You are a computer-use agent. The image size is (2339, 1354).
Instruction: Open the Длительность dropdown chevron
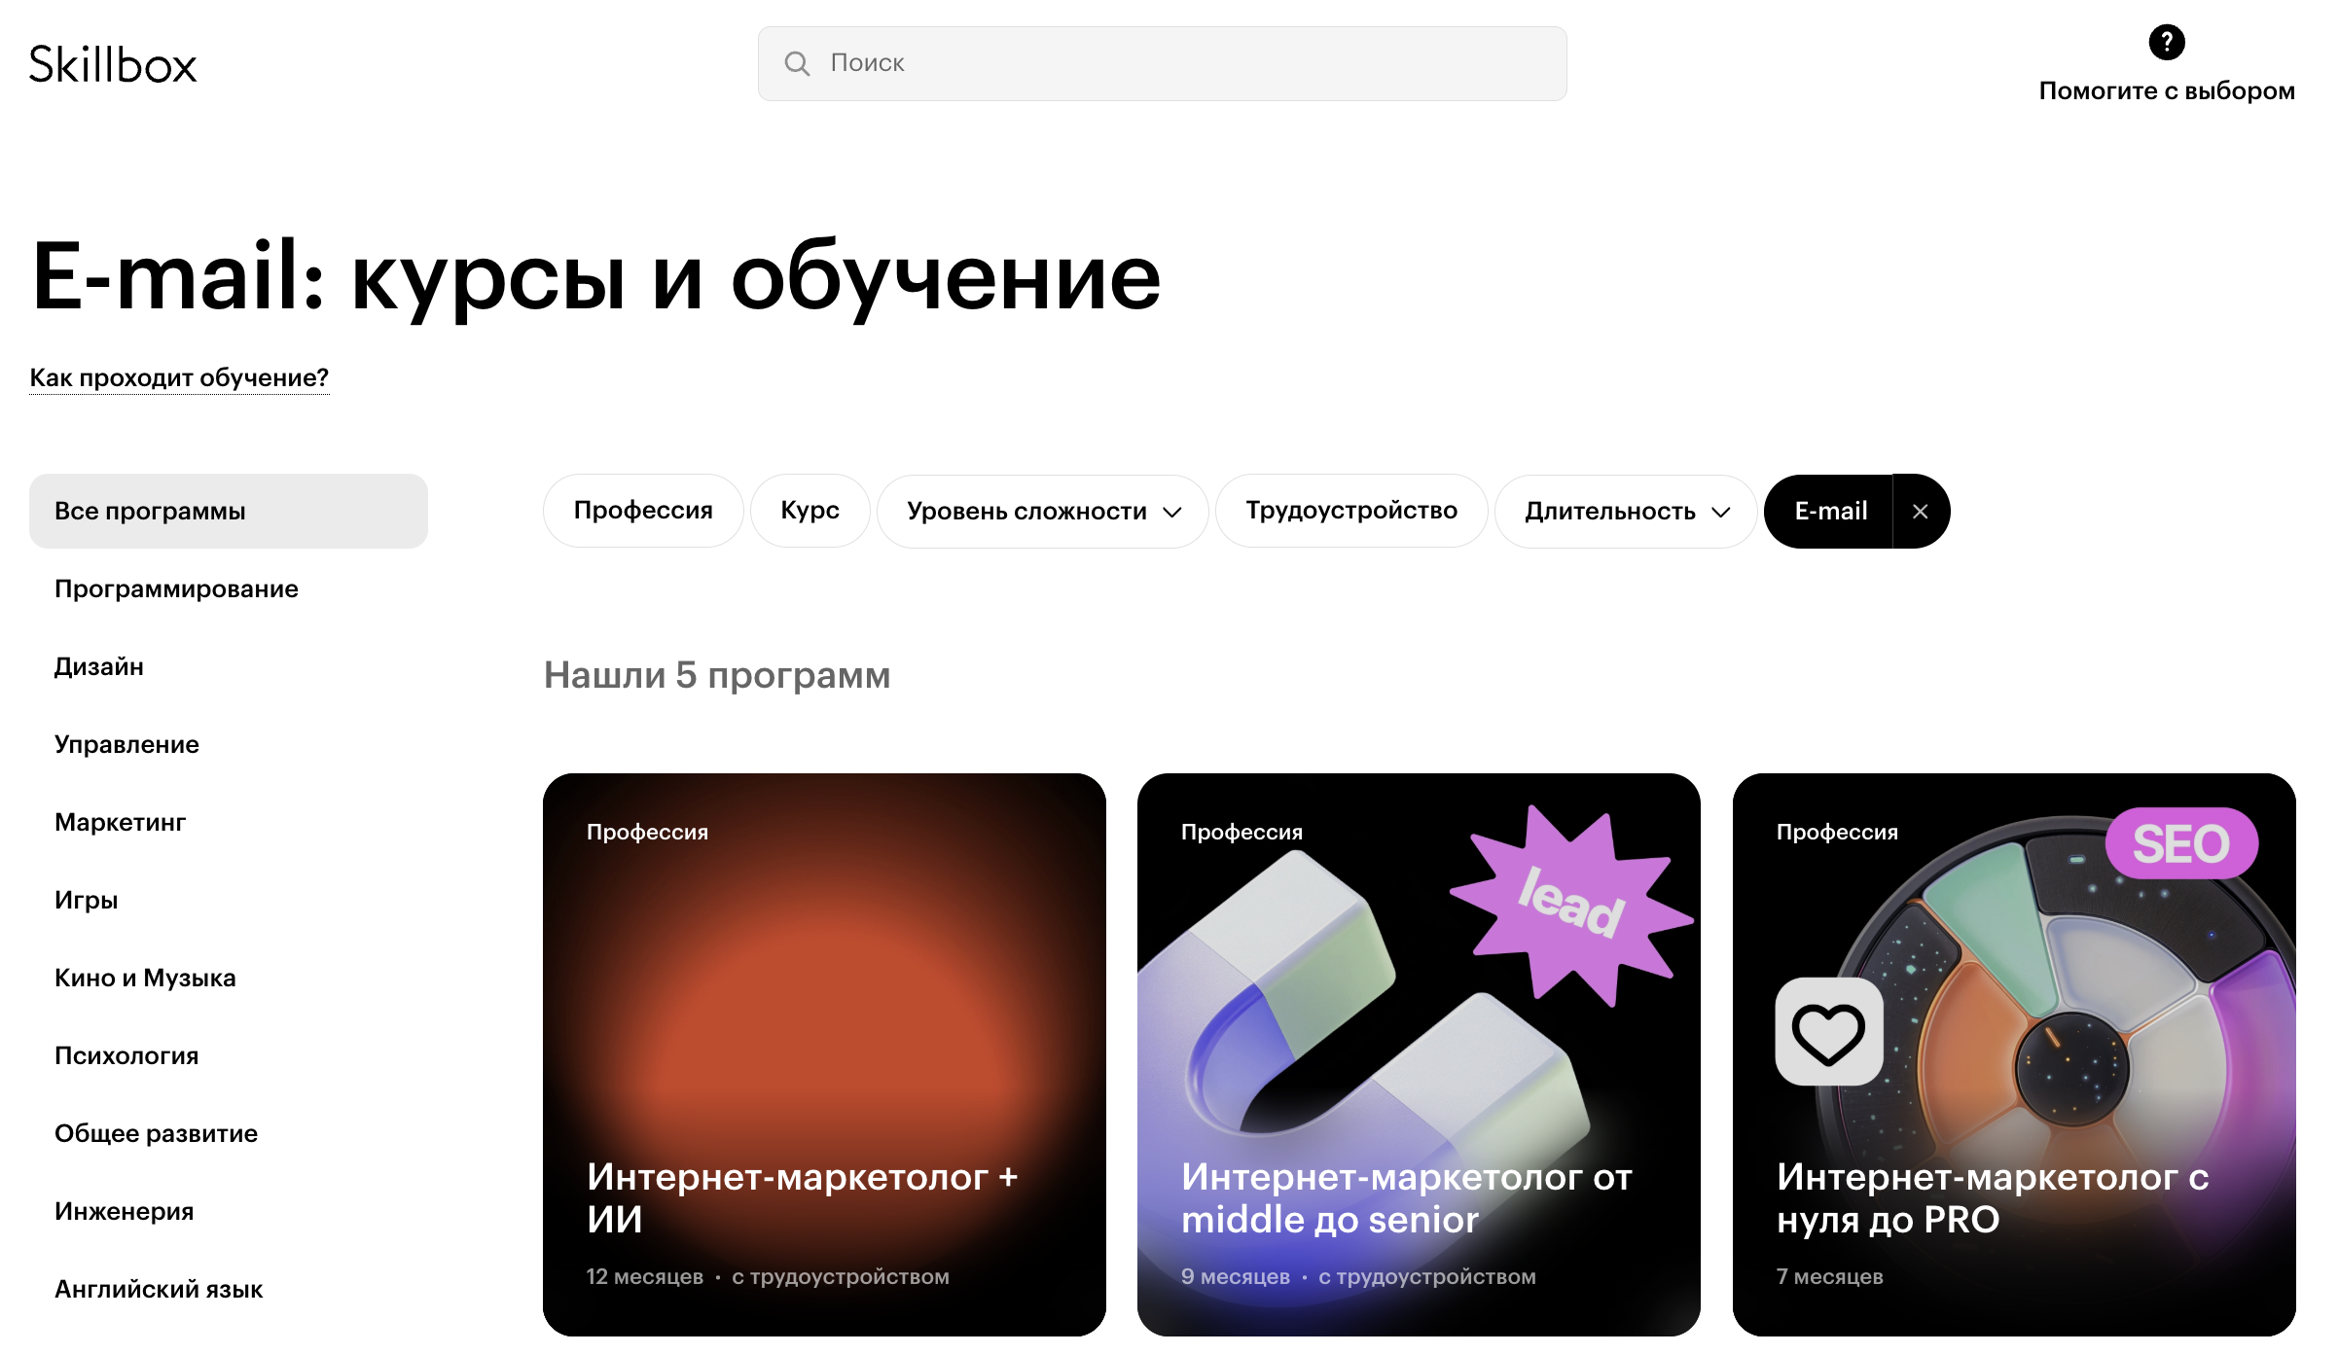pos(1721,513)
